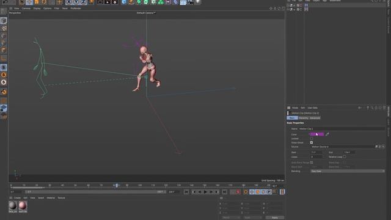
Task: Click the Light bulb icon in toolbar
Action: coord(198,2)
